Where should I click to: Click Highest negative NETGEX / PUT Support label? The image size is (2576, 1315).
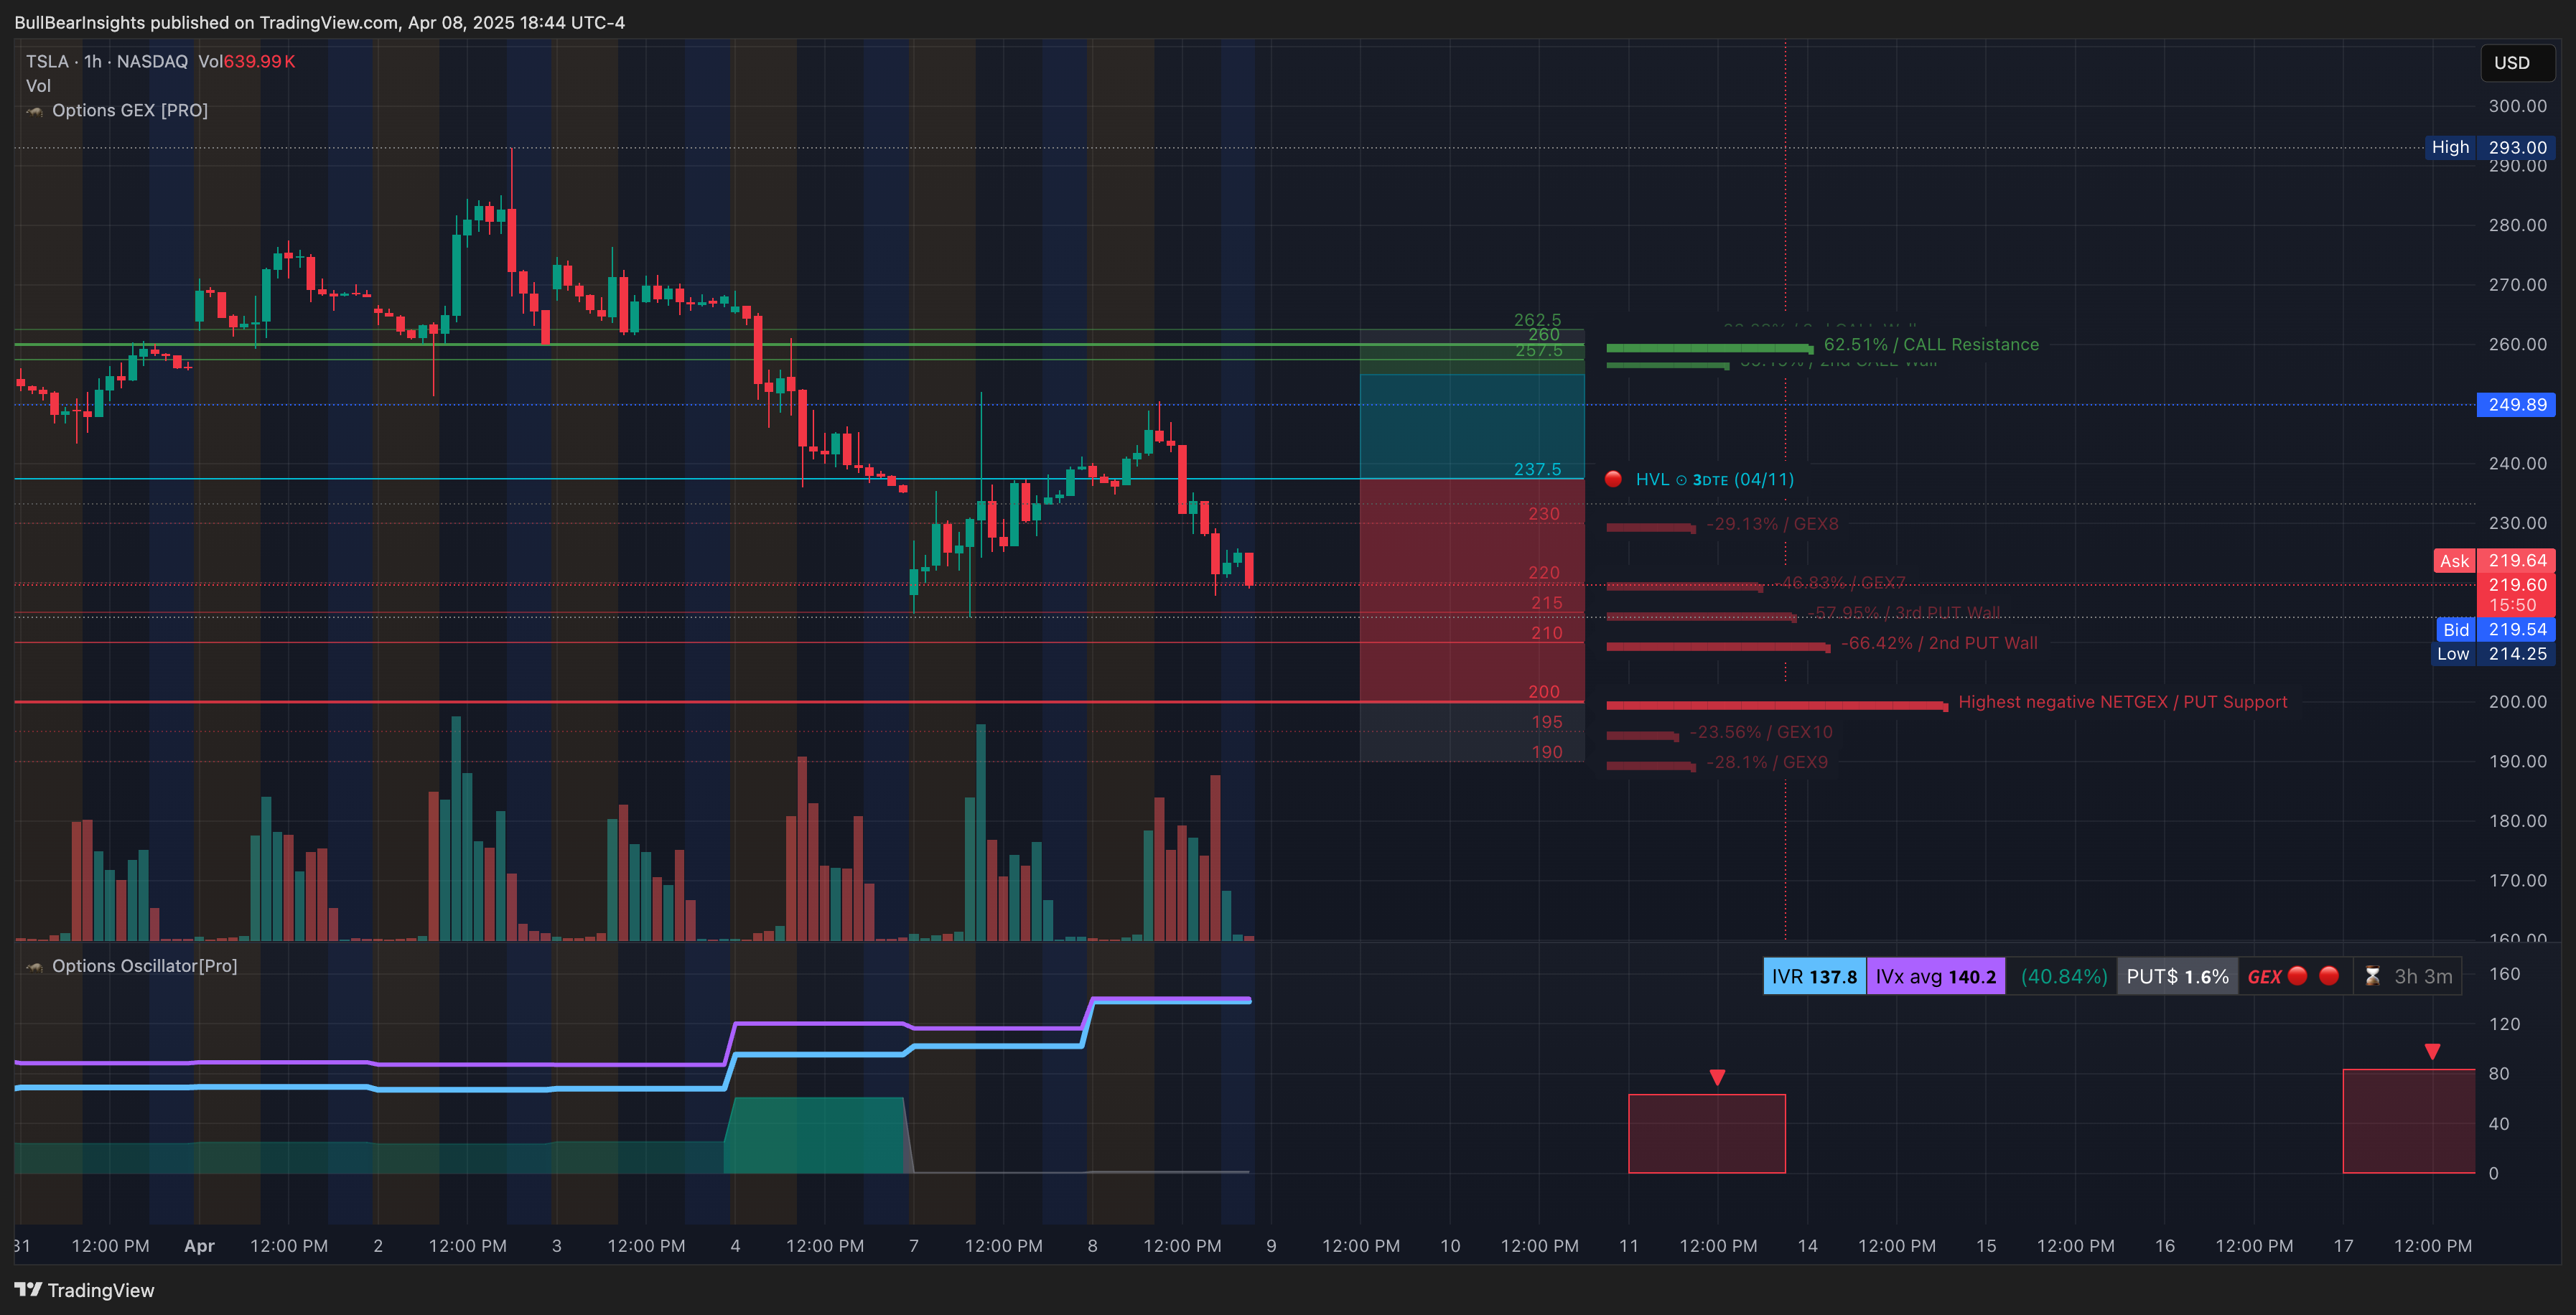click(2122, 702)
